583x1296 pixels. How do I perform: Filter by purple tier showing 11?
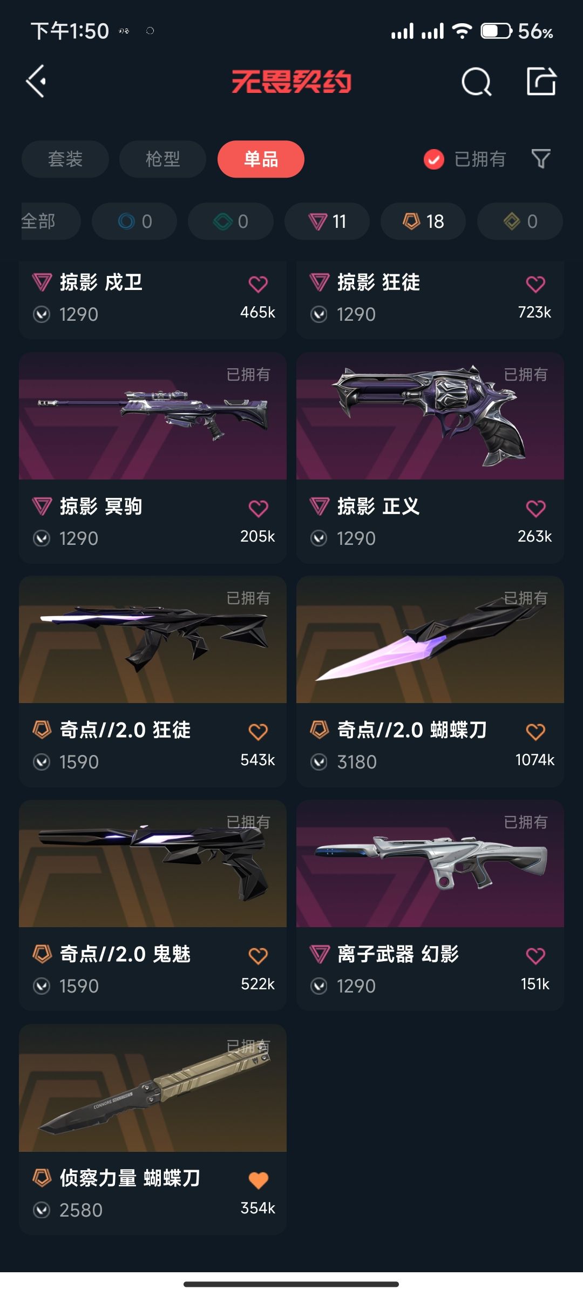click(x=327, y=221)
